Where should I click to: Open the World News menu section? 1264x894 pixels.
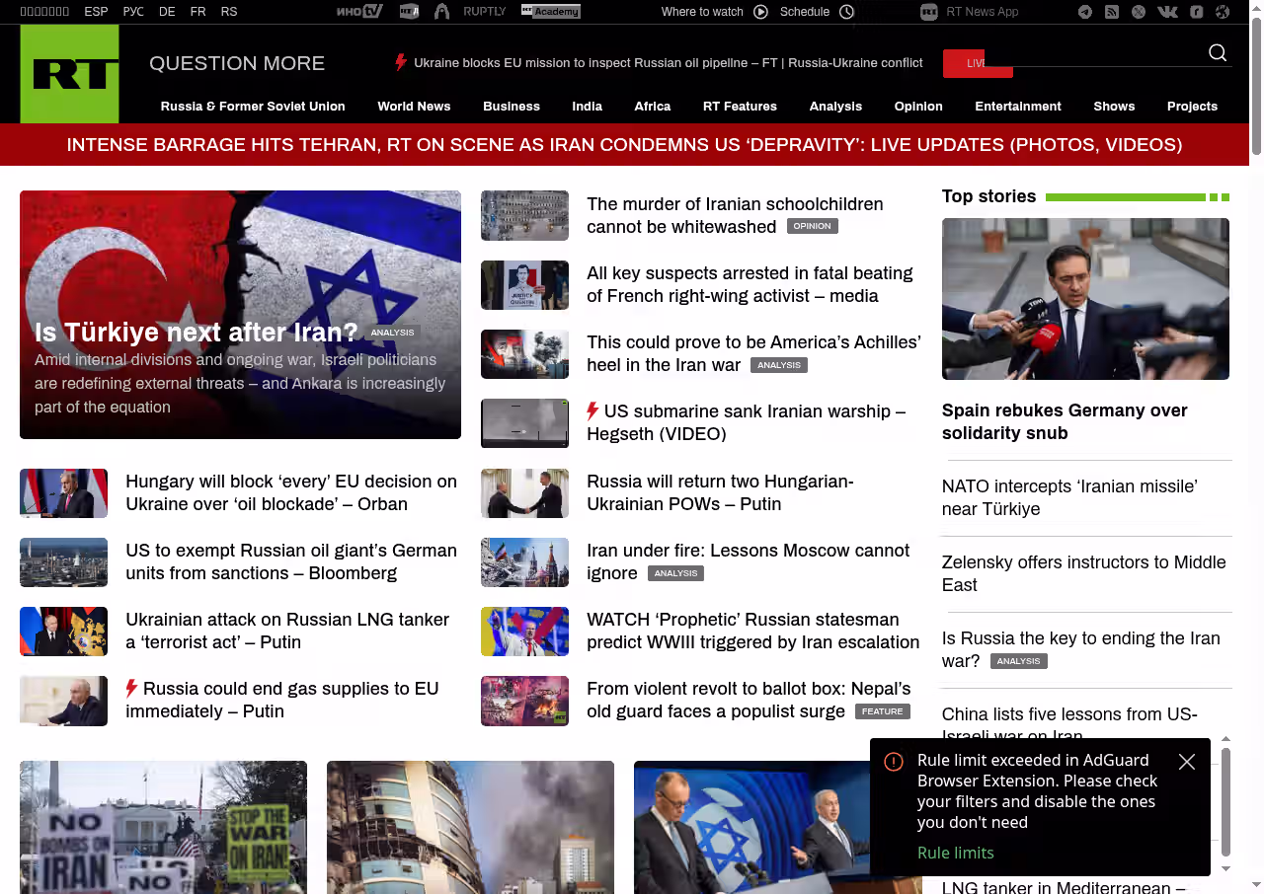point(414,107)
